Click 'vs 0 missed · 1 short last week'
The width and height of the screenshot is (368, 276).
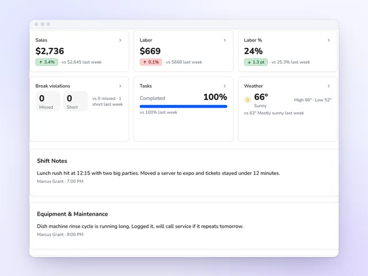tap(108, 101)
